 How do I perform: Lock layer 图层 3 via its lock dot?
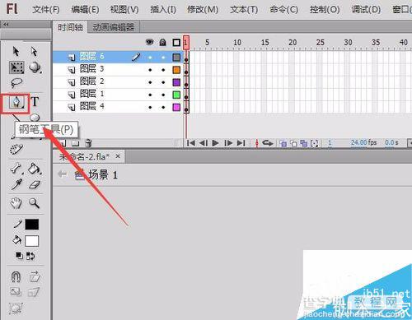(163, 70)
